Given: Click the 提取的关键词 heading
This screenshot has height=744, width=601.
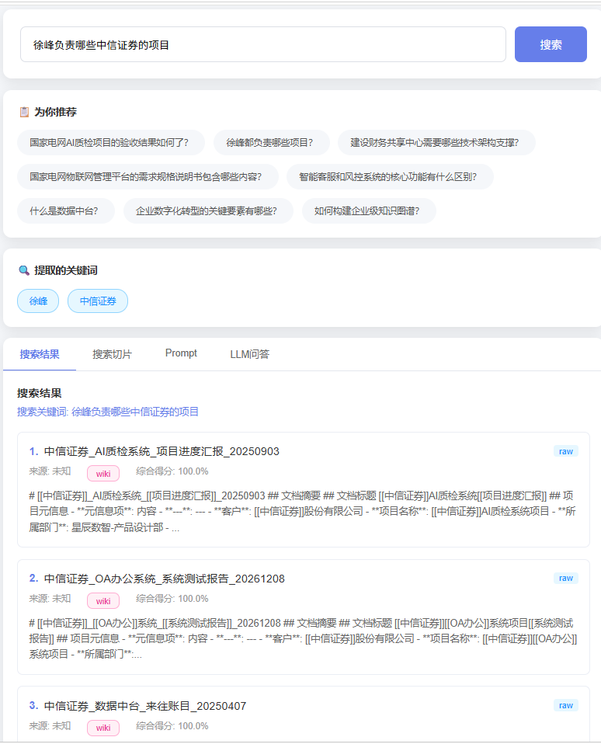Looking at the screenshot, I should click(x=65, y=270).
